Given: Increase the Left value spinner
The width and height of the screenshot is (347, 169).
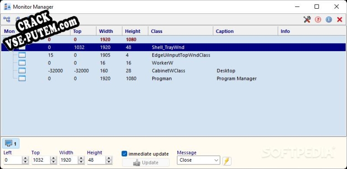Looking at the screenshot, I should click(26, 158).
